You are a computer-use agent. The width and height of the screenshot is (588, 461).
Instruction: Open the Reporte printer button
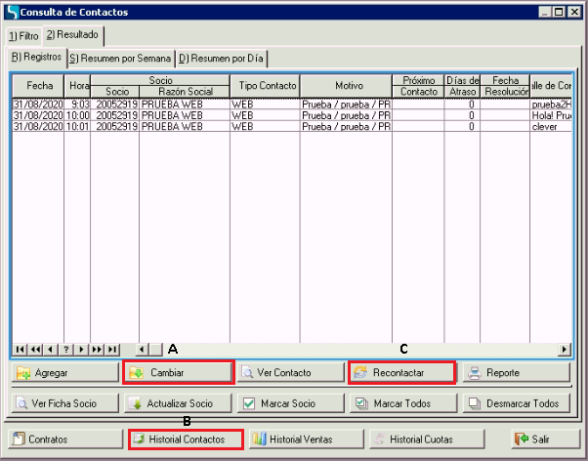513,373
